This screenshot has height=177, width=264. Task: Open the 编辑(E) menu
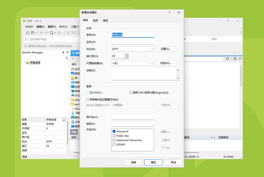click(40, 27)
